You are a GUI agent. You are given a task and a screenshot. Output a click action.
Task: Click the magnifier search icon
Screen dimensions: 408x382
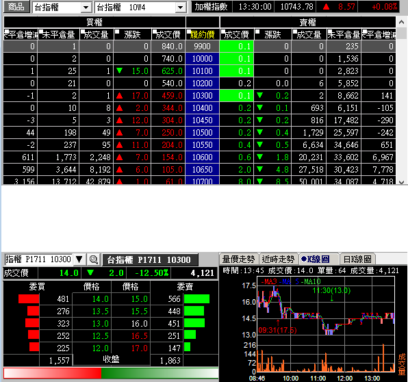[93, 259]
